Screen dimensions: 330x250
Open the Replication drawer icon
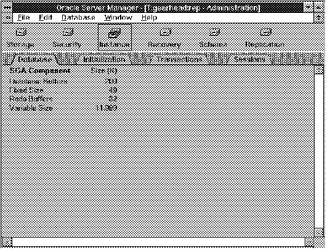265,33
